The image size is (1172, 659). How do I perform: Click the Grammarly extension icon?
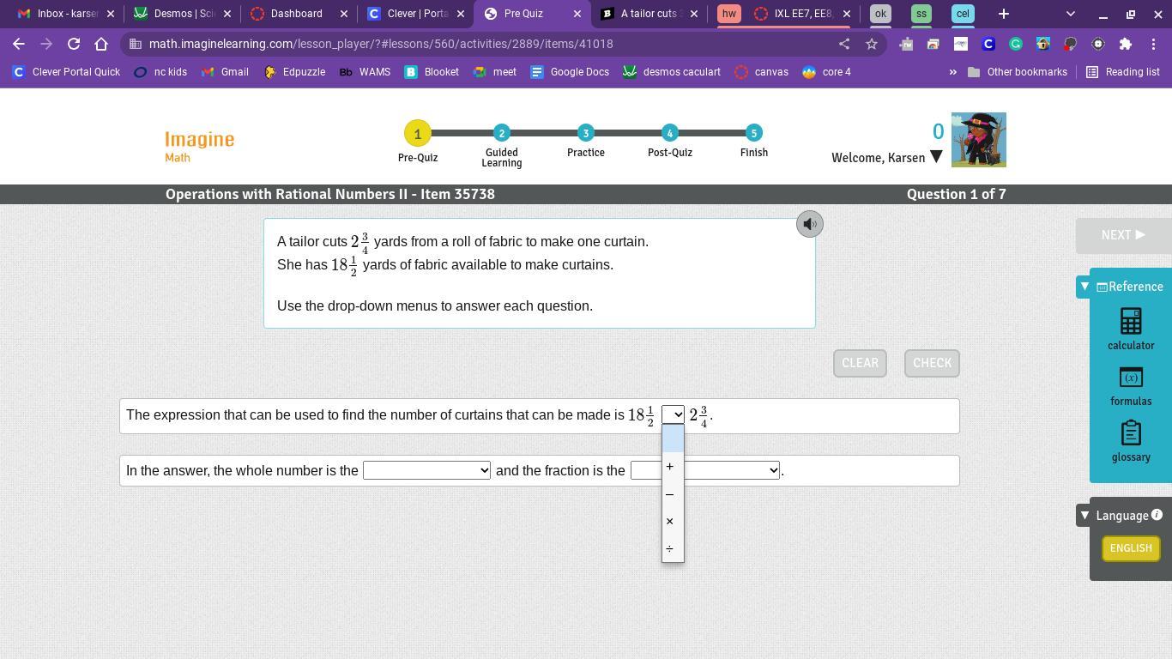(x=1016, y=44)
